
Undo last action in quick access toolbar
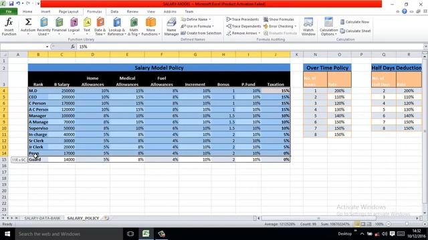18,3
